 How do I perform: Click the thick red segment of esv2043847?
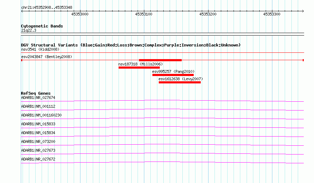click(160, 60)
